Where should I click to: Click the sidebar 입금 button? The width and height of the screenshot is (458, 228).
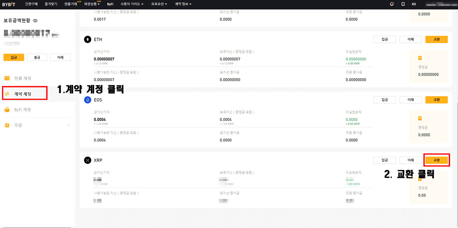(x=14, y=57)
